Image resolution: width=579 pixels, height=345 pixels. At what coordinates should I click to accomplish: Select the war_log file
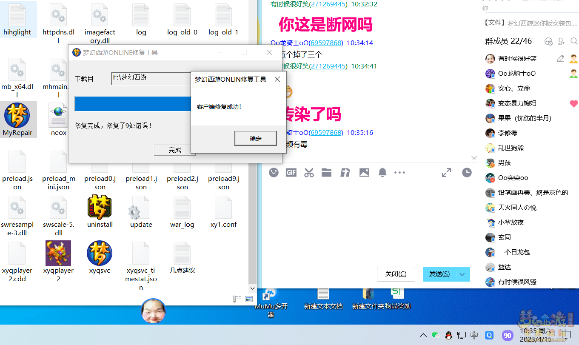tap(182, 211)
